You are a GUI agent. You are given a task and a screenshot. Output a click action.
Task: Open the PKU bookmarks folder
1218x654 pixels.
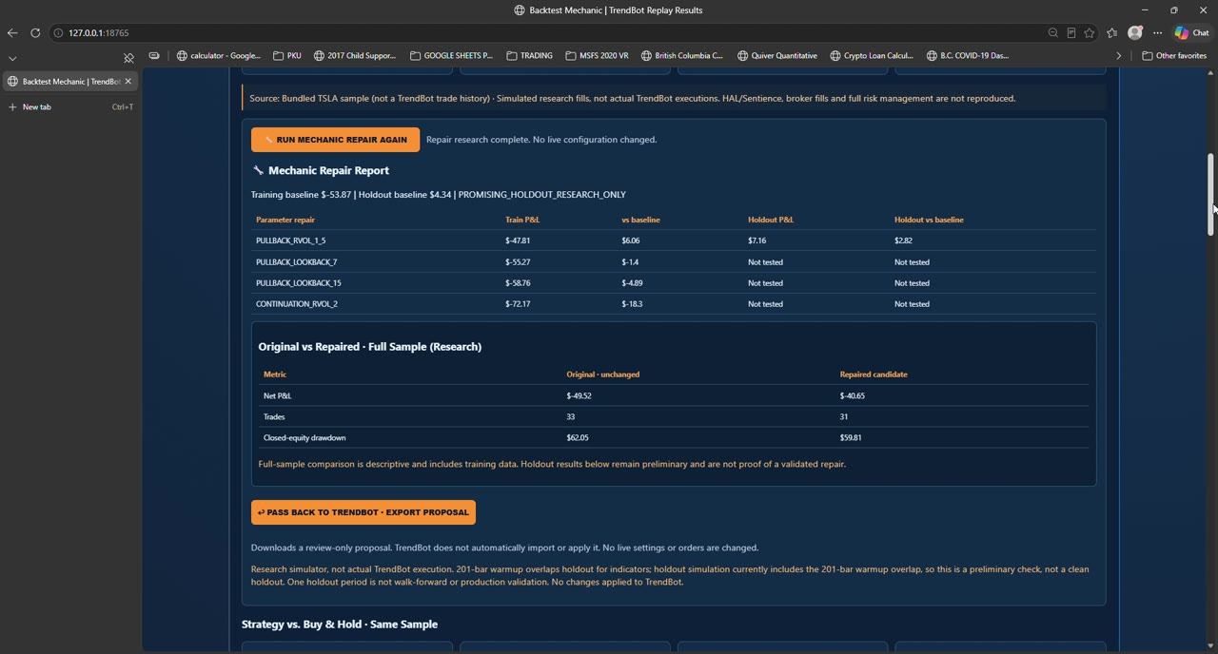point(287,55)
